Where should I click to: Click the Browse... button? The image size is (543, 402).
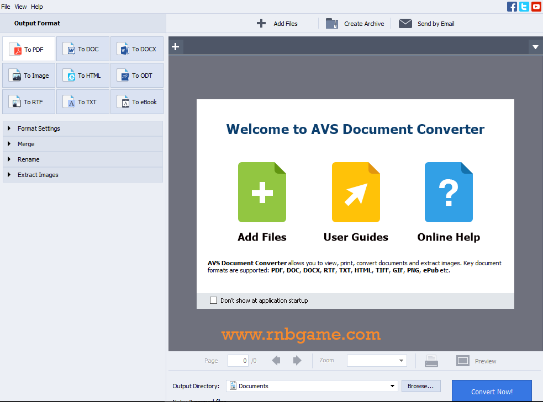421,386
